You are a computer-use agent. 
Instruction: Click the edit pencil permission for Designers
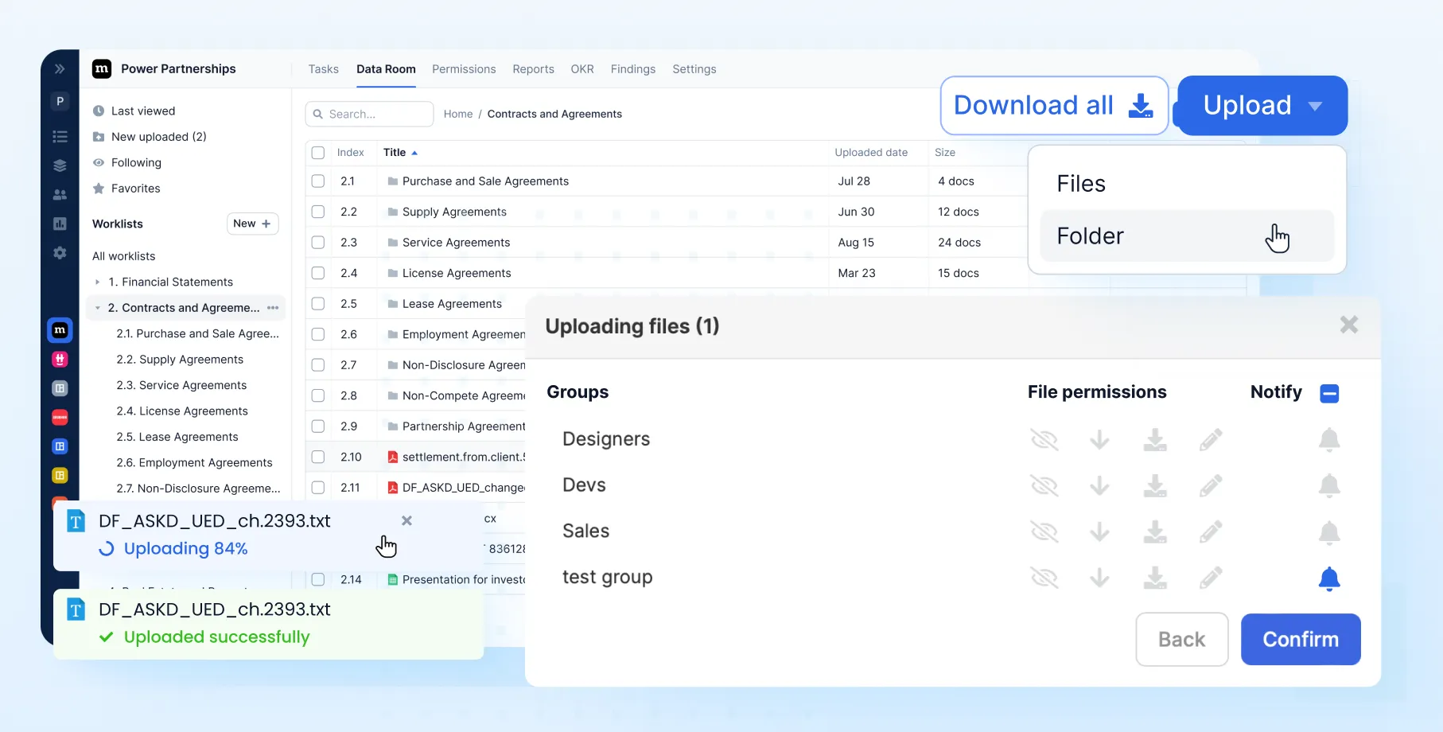tap(1211, 439)
